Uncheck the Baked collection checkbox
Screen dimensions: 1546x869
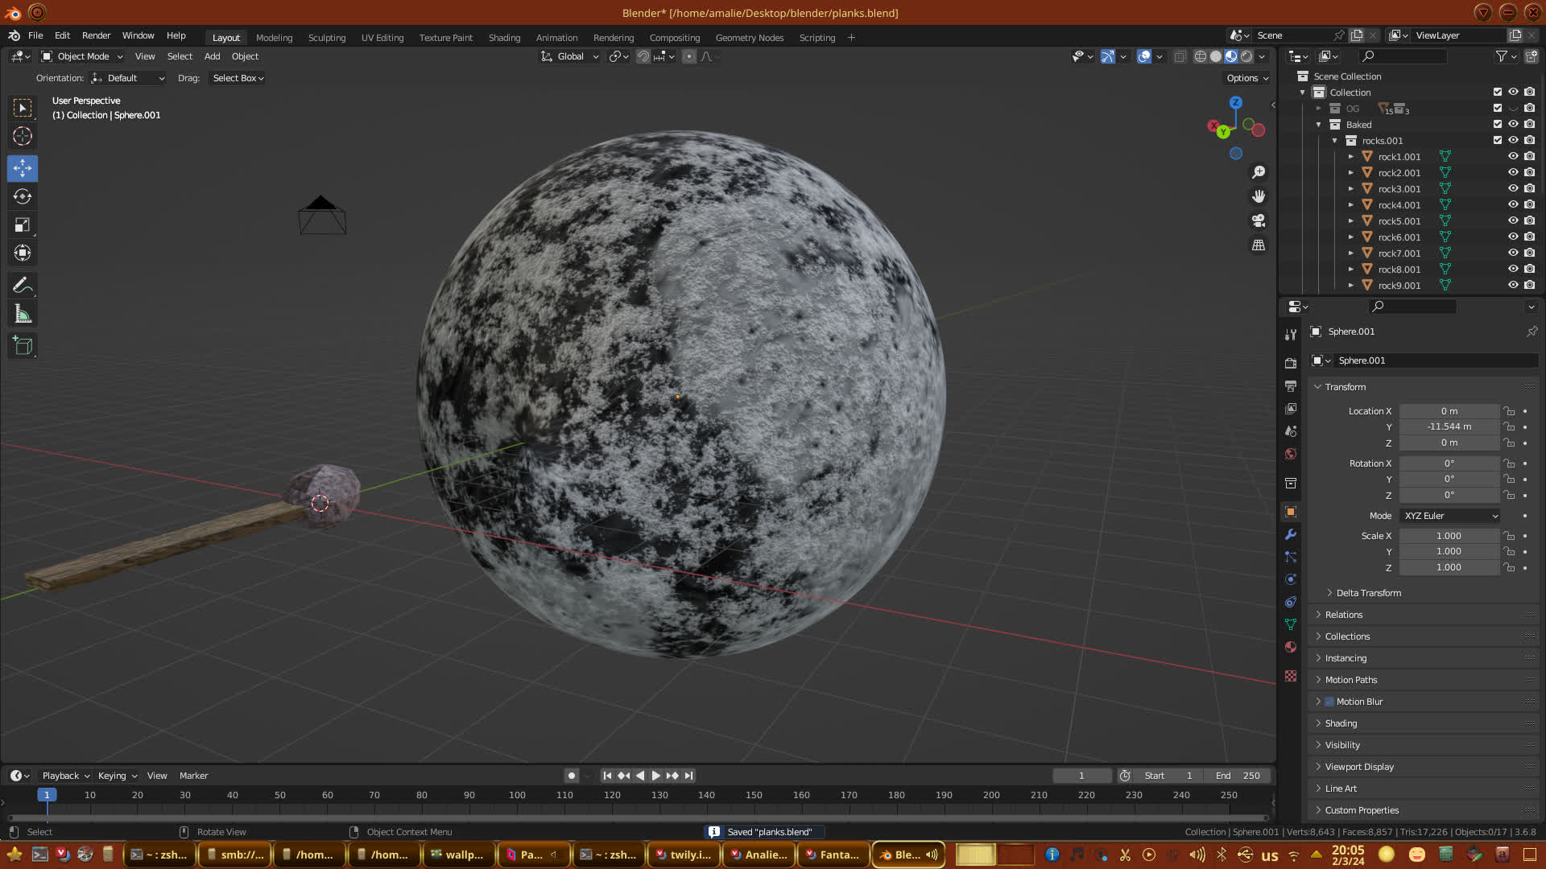(1498, 124)
